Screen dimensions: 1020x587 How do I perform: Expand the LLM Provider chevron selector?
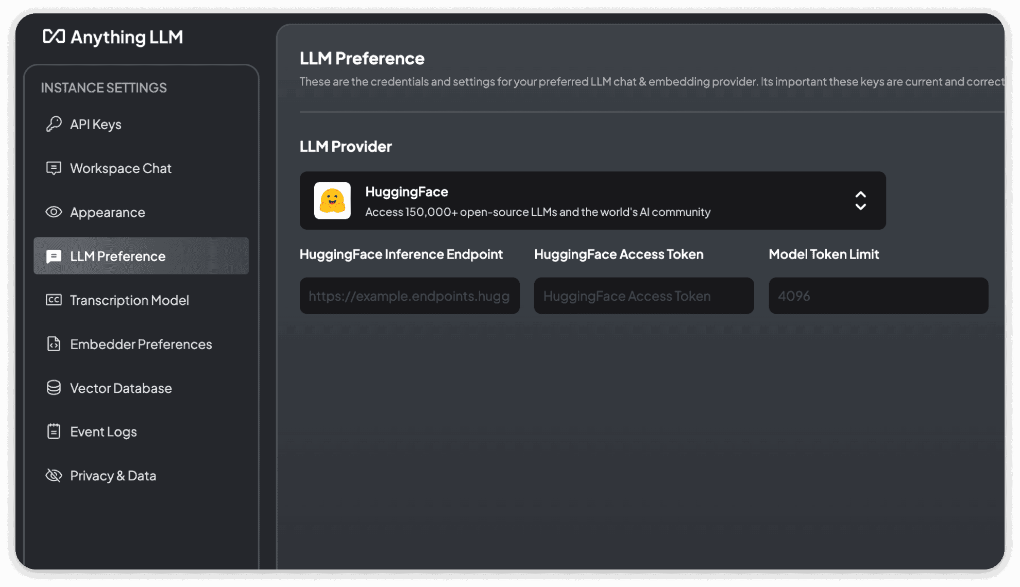coord(860,201)
